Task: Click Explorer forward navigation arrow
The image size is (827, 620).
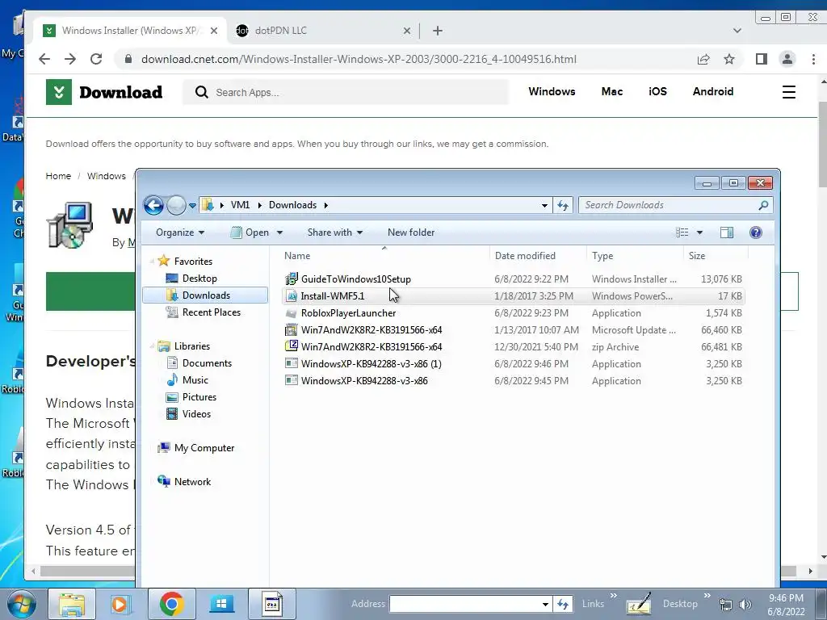Action: pyautogui.click(x=176, y=205)
